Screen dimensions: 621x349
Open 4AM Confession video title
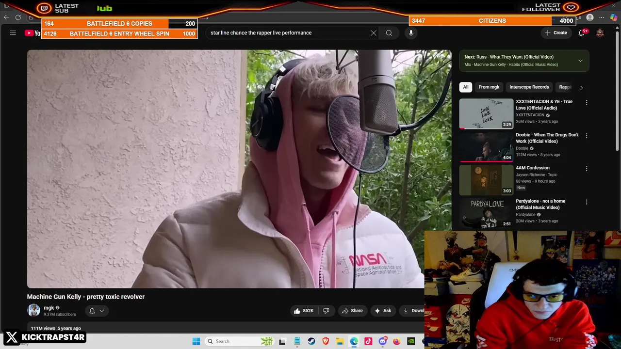point(533,168)
